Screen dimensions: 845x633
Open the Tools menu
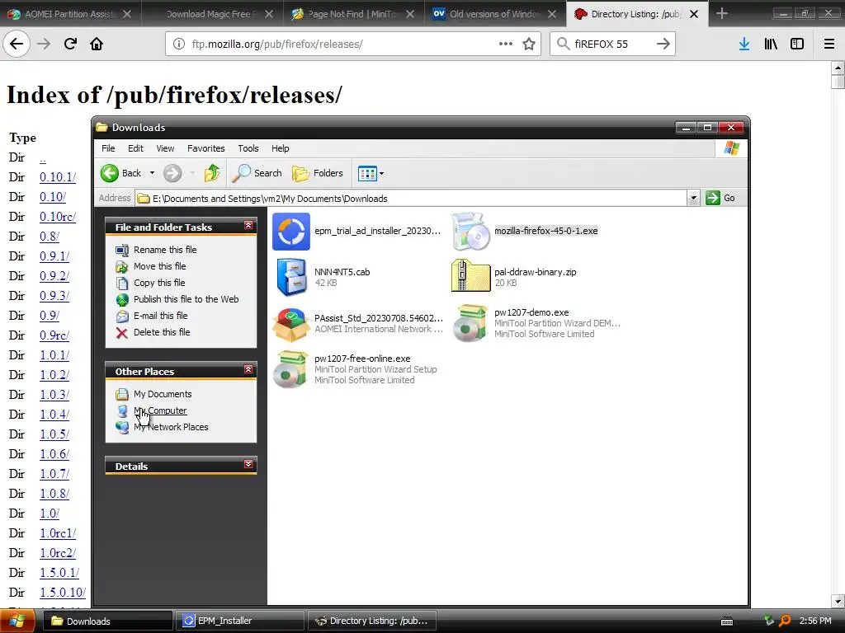pos(248,148)
